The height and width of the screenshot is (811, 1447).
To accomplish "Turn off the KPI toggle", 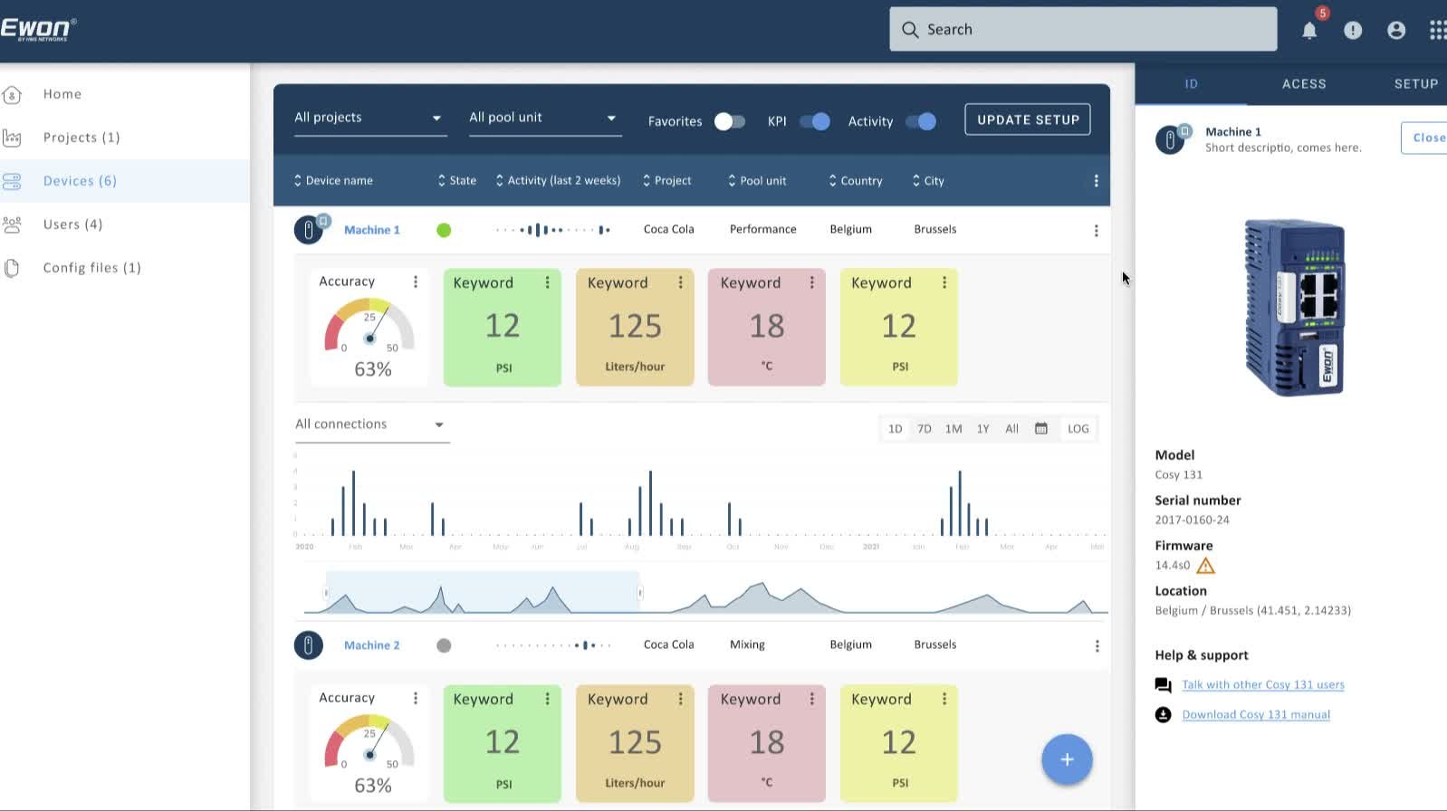I will (x=815, y=121).
